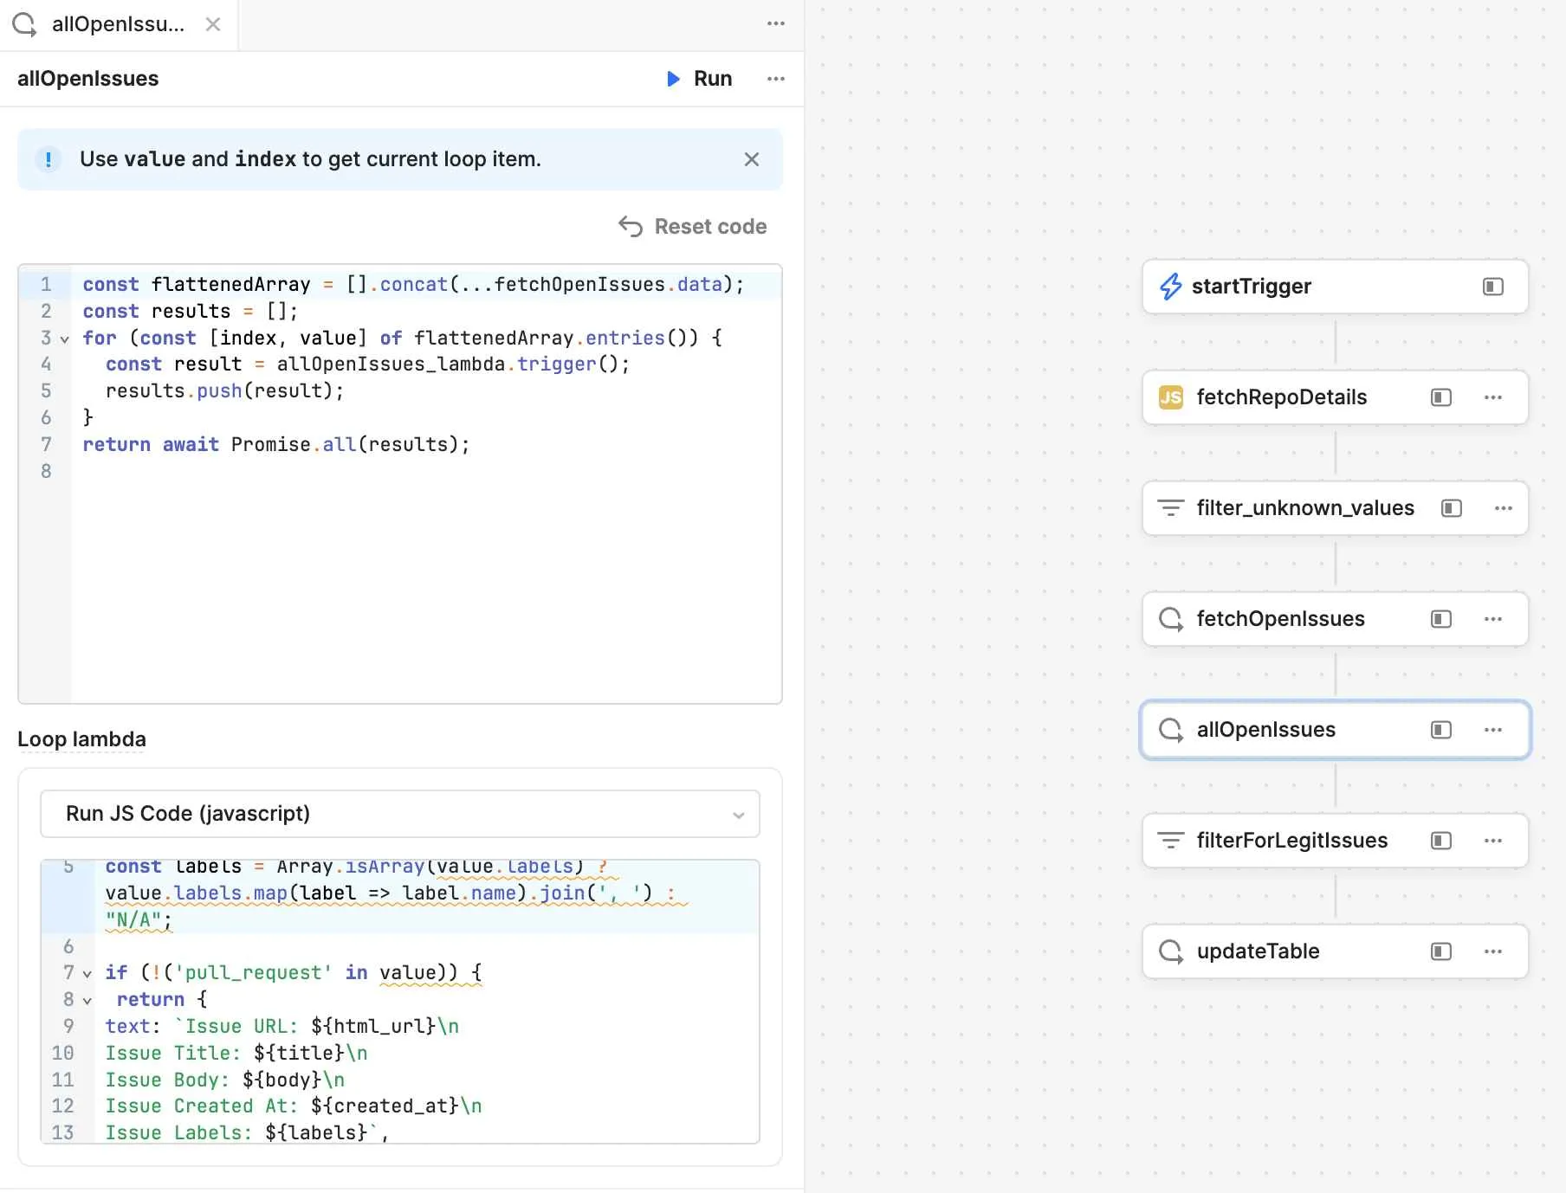This screenshot has width=1566, height=1193.
Task: Select the filter_unknown_values block
Action: tap(1335, 508)
